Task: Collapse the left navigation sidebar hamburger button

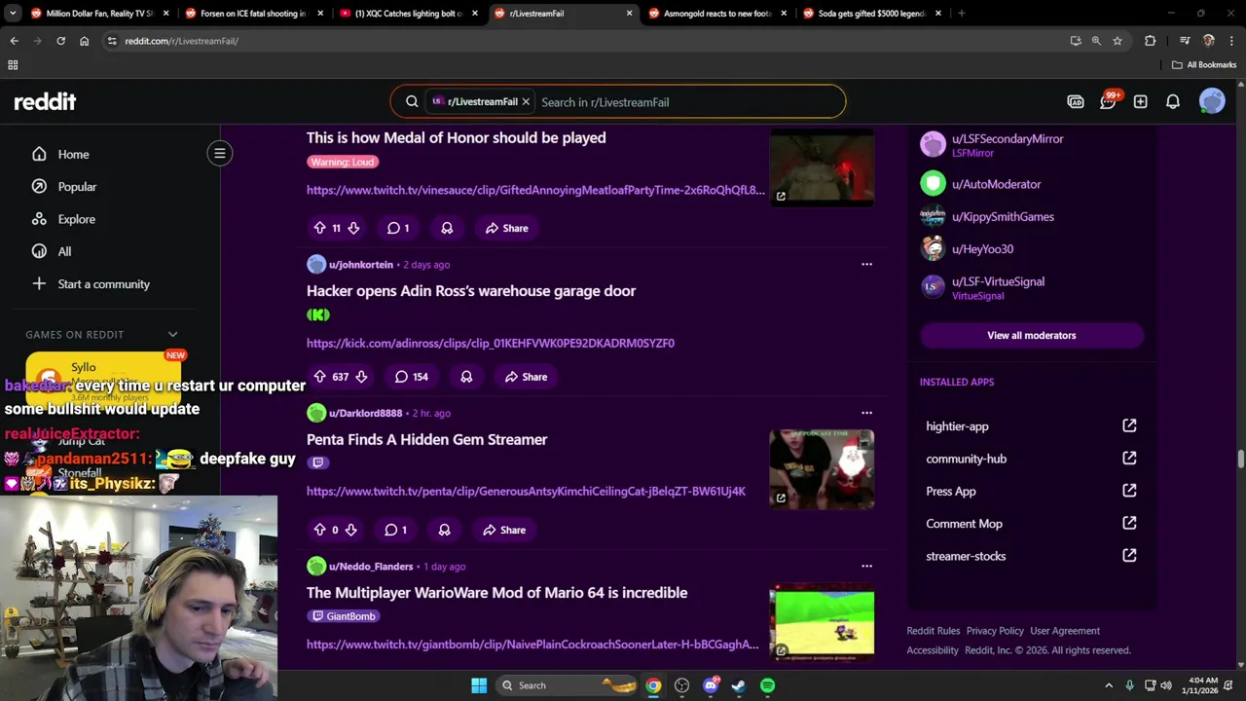Action: pyautogui.click(x=220, y=153)
